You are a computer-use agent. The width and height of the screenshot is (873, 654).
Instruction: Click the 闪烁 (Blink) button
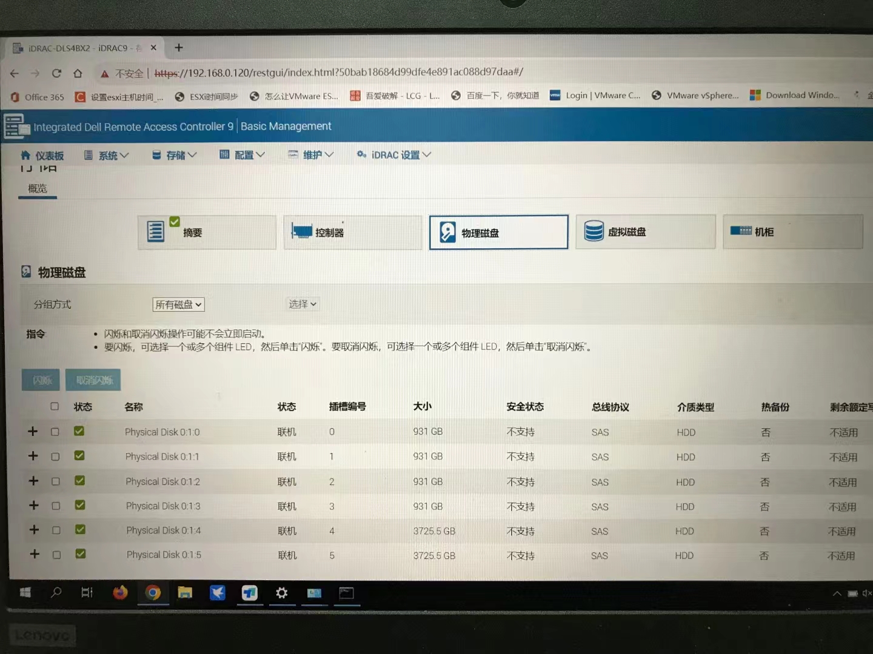click(41, 380)
